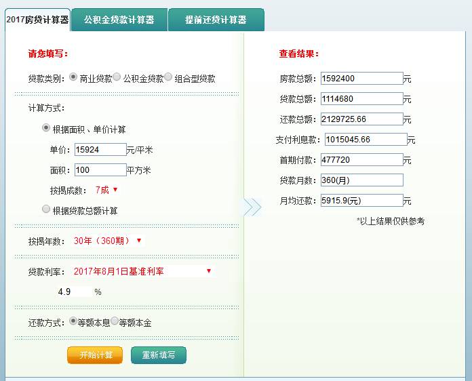Viewport: 472px width, 381px height.
Task: Click the 贷款总额 result field
Action: (362, 99)
